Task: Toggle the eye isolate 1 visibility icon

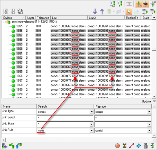Action: pyautogui.click(x=152, y=11)
